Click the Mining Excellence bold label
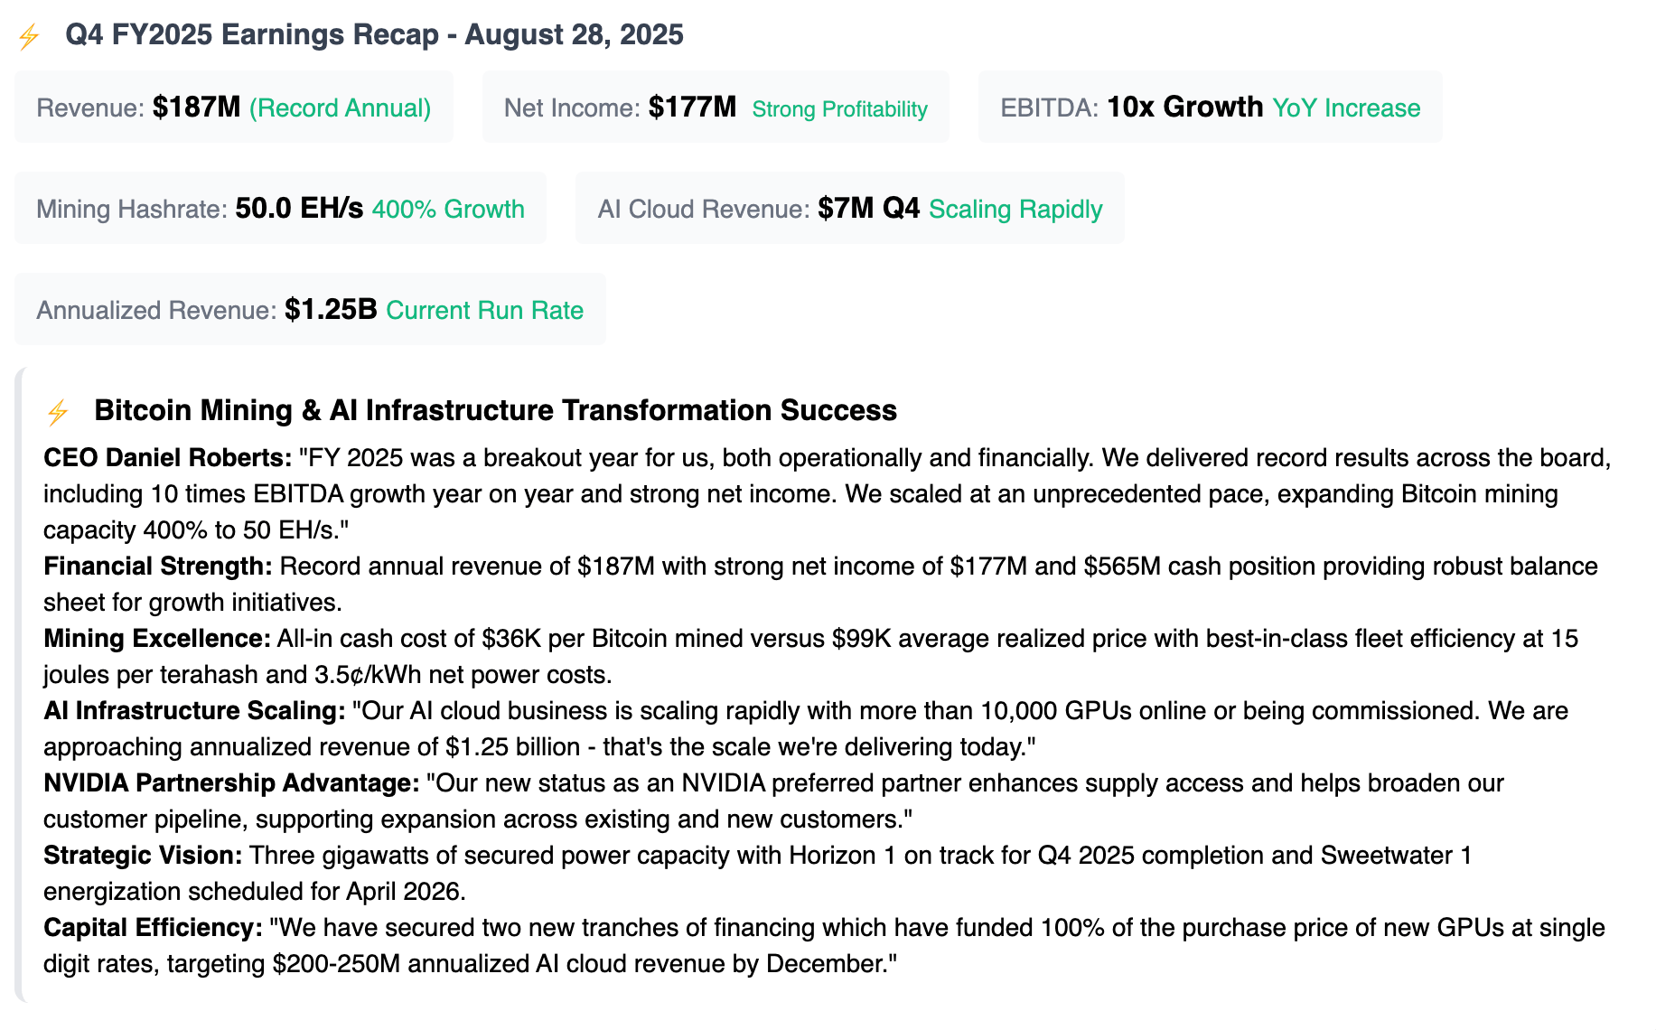 pos(157,639)
